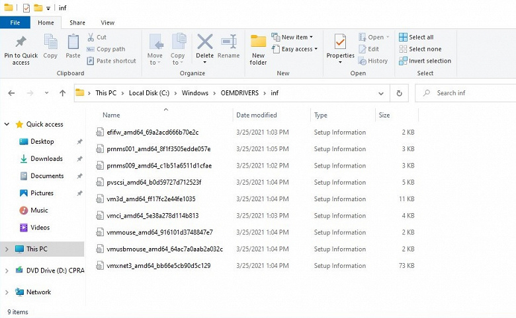Collapse the Quick access tree node
This screenshot has width=516, height=318.
click(7, 124)
